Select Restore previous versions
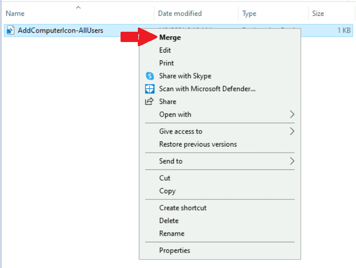Image resolution: width=356 pixels, height=268 pixels. click(198, 144)
